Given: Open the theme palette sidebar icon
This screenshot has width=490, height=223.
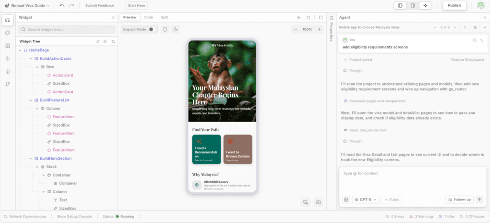Looking at the screenshot, I should (x=8, y=33).
